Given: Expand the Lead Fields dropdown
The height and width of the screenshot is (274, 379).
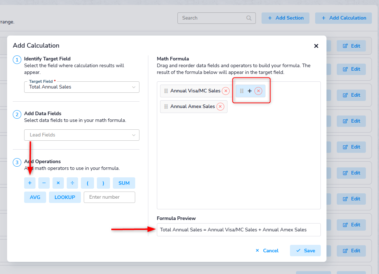Looking at the screenshot, I should click(x=82, y=135).
